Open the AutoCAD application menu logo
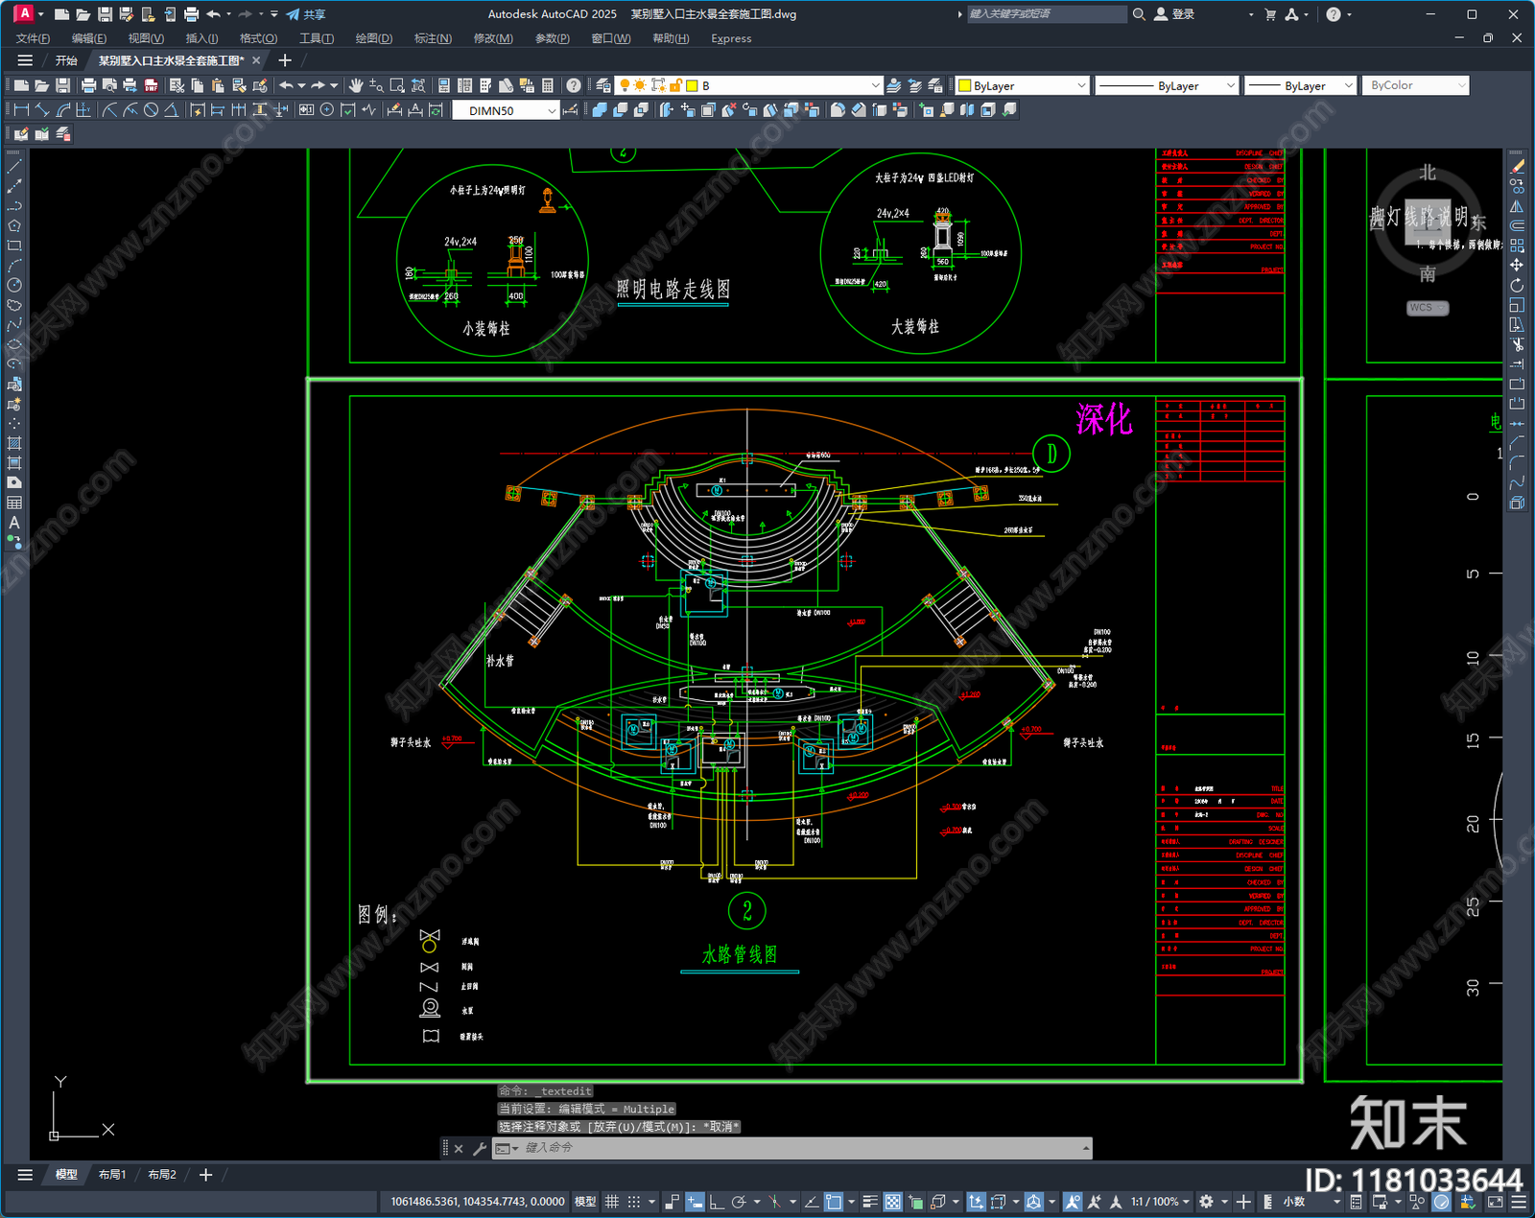Screen dimensions: 1535x1218 (25, 13)
